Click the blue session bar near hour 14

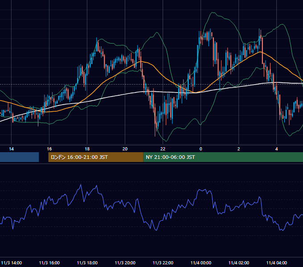click(x=19, y=157)
